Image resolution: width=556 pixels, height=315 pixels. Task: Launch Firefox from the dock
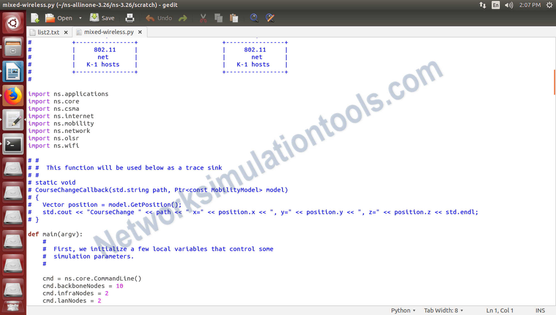coord(13,96)
